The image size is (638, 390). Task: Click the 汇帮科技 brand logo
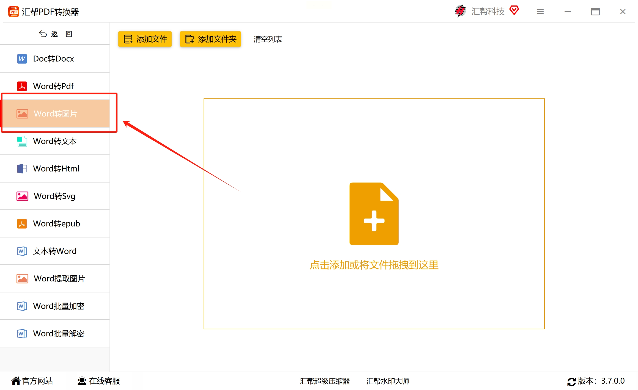[460, 11]
